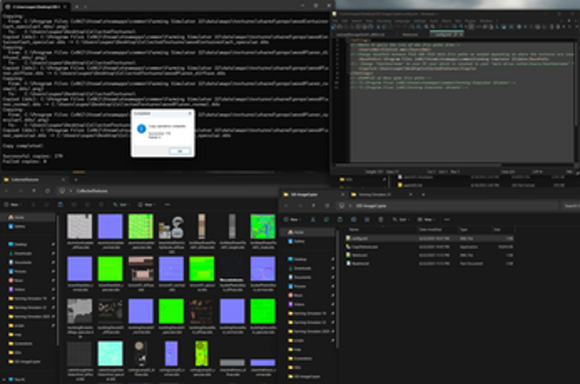
Task: Open Downloads folder in CollectedTextures sidebar
Action: coord(24,253)
